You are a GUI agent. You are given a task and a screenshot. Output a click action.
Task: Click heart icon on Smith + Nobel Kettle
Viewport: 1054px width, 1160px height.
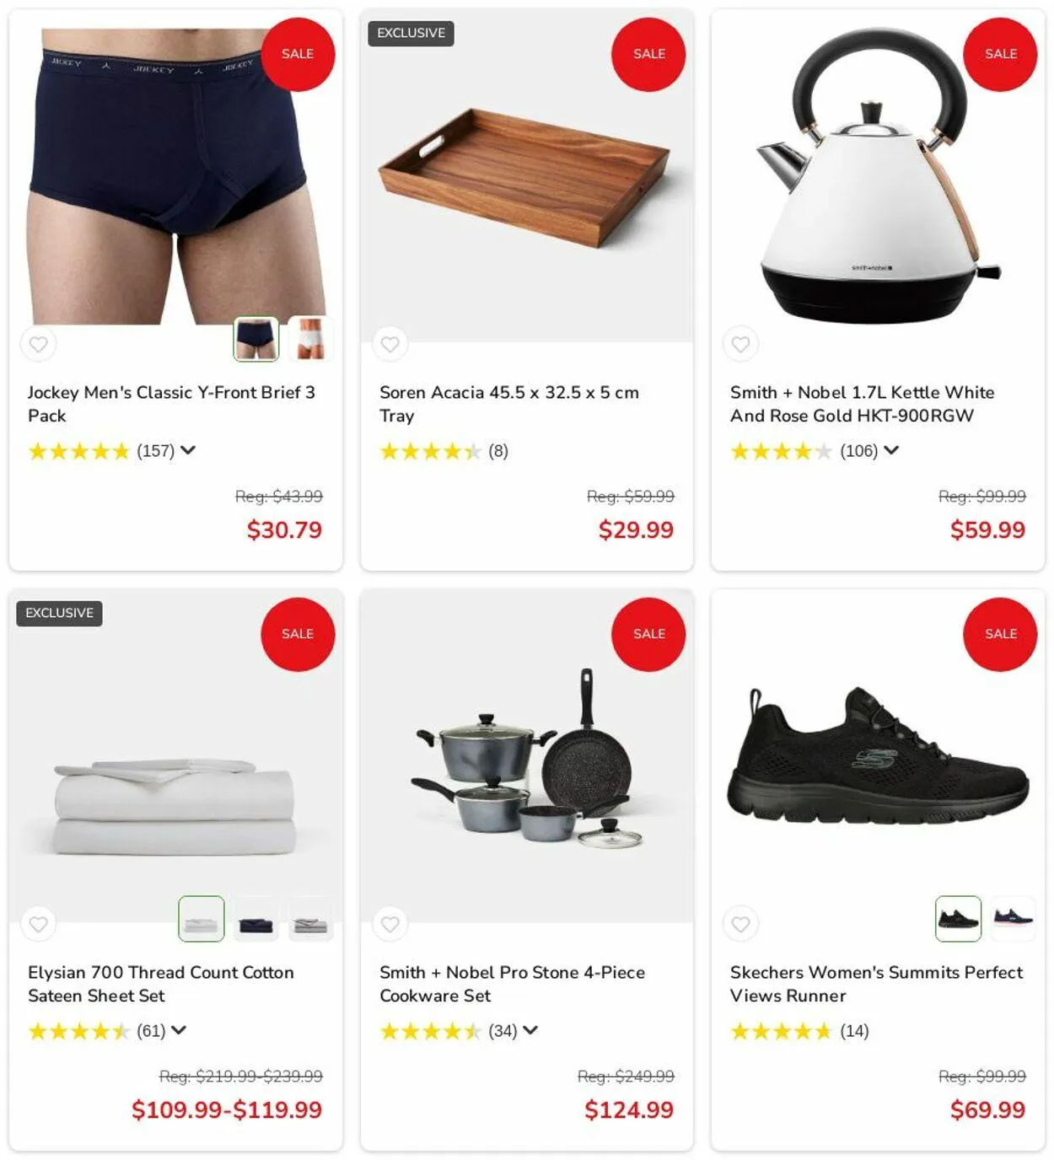click(740, 344)
